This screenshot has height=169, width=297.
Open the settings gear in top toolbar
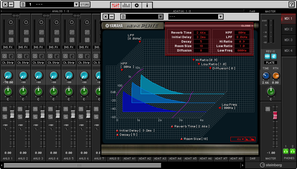(137, 5)
